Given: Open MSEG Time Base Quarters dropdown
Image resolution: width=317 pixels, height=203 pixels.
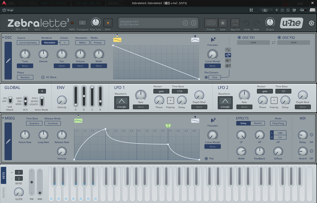Looking at the screenshot, I should click(x=34, y=123).
